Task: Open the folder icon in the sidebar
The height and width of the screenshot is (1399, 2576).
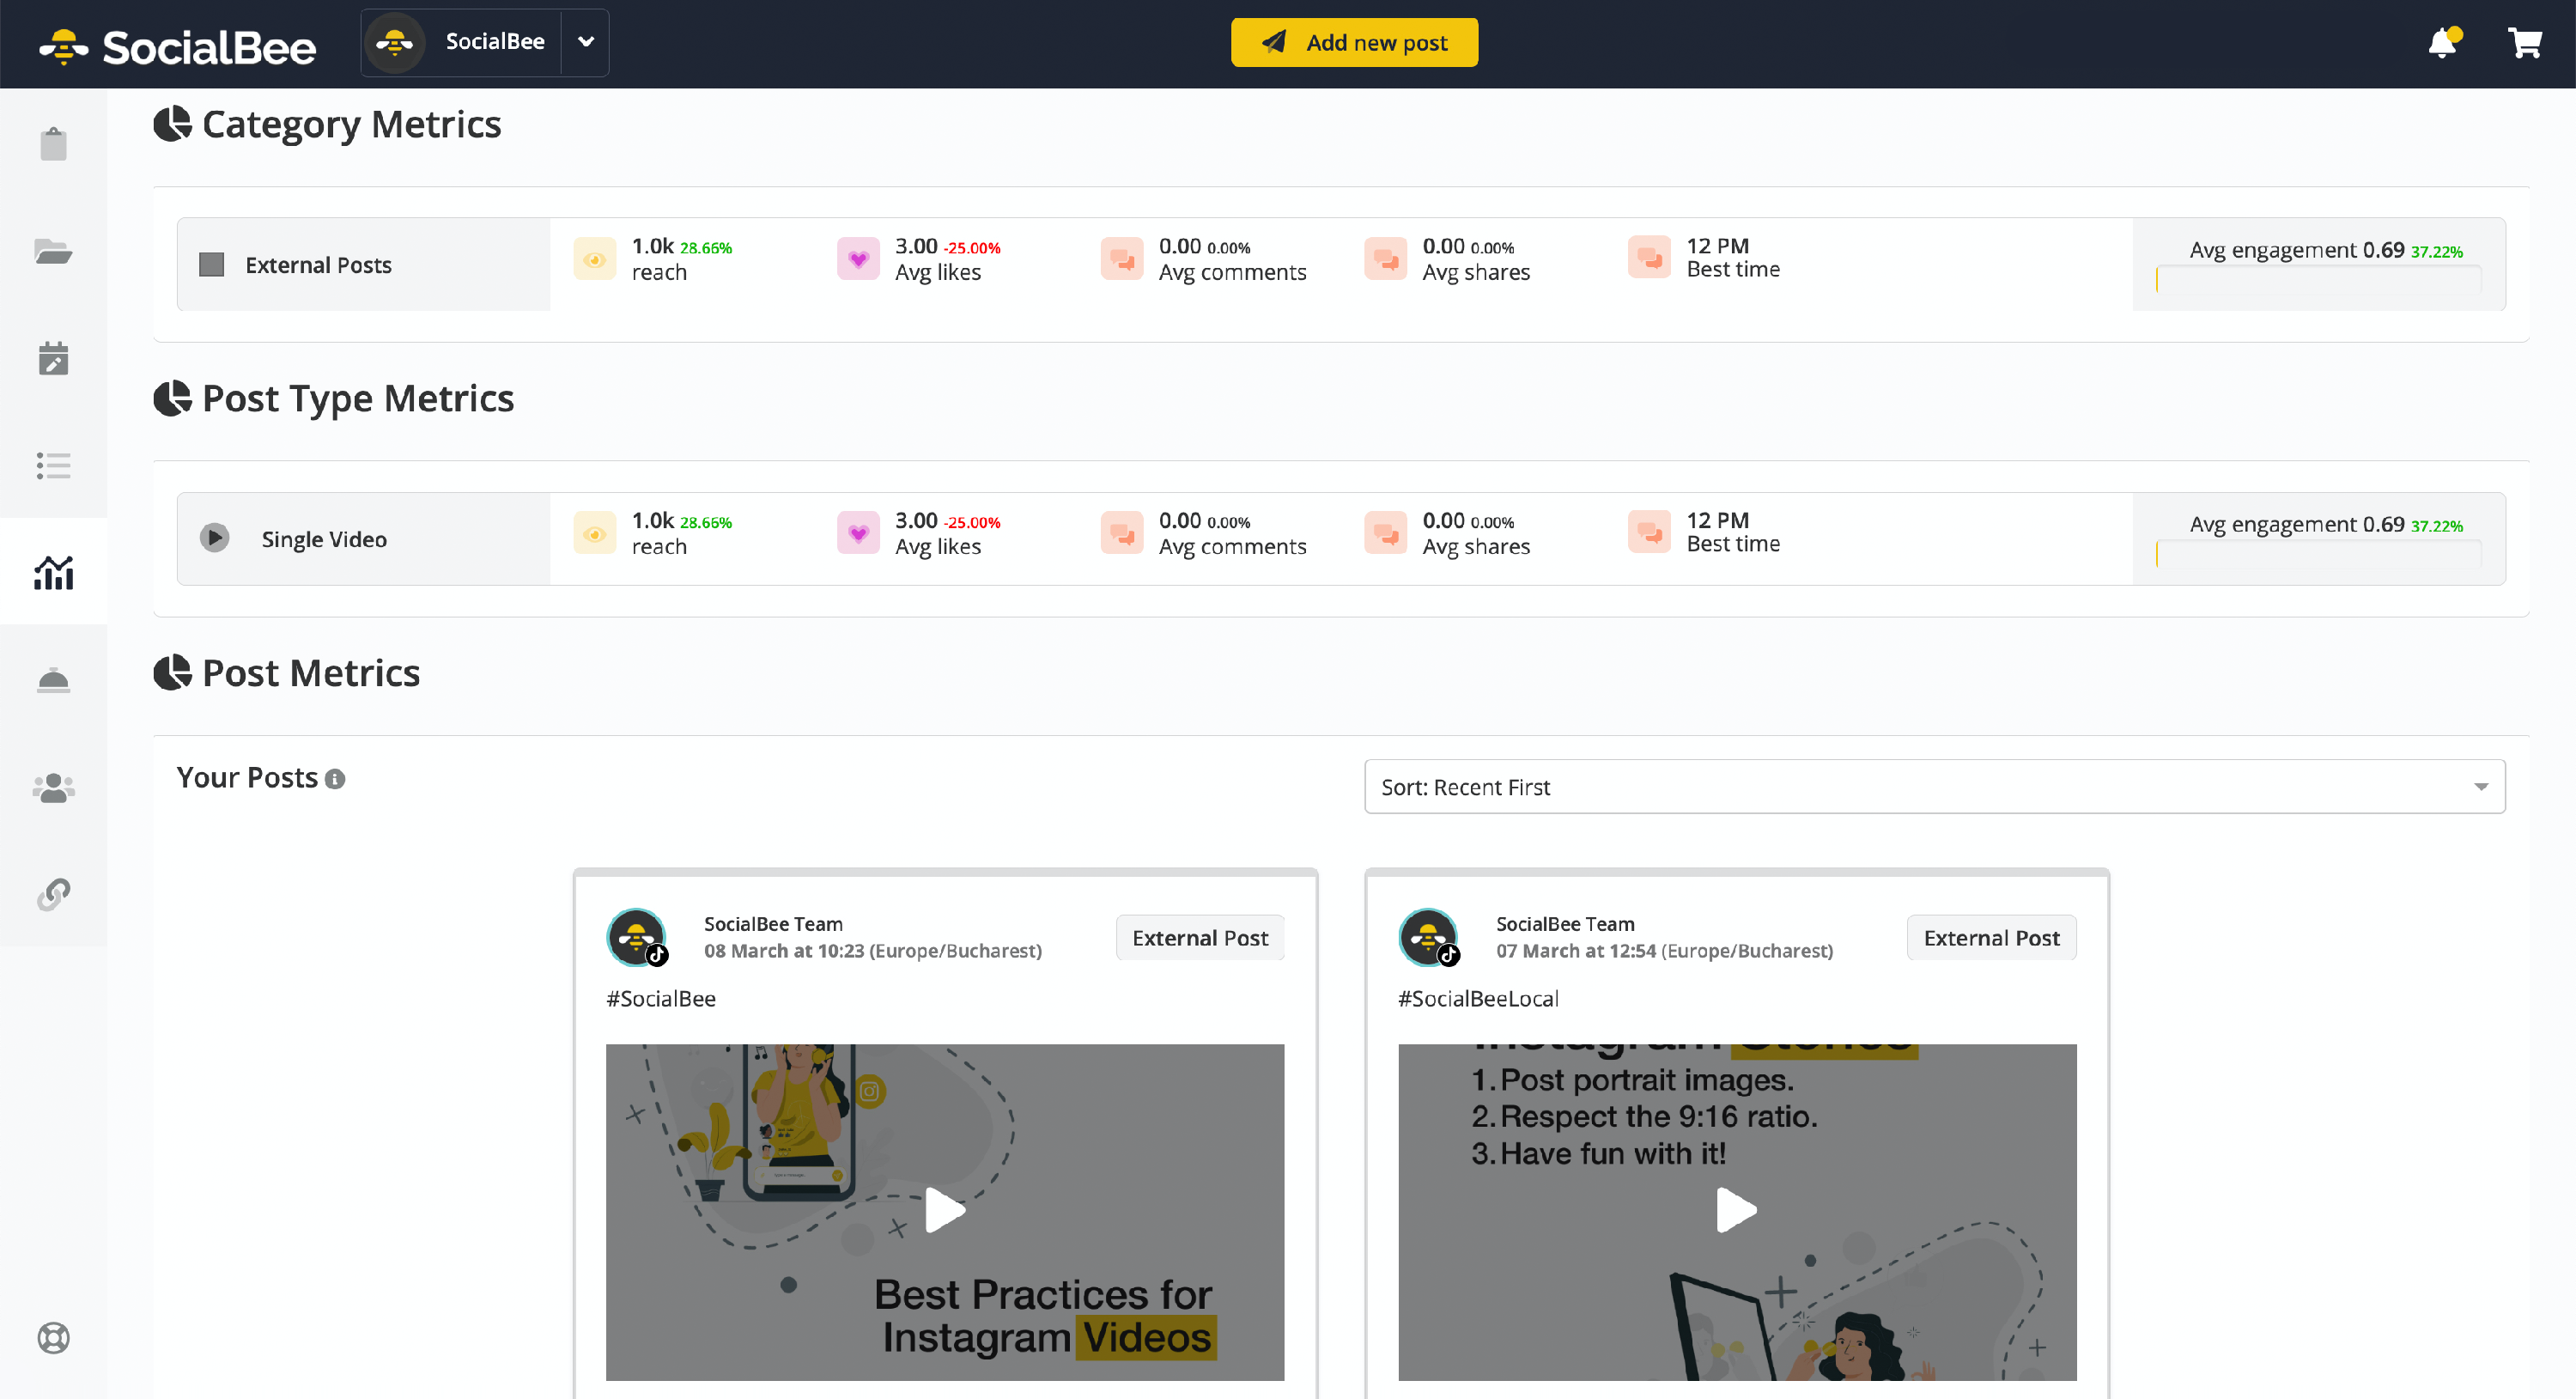Action: click(53, 251)
